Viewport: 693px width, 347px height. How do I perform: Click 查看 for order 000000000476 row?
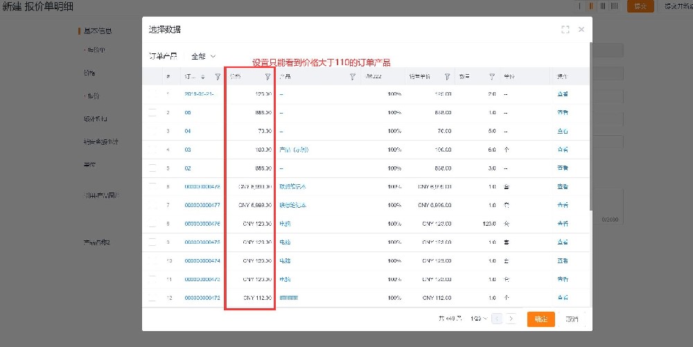563,224
